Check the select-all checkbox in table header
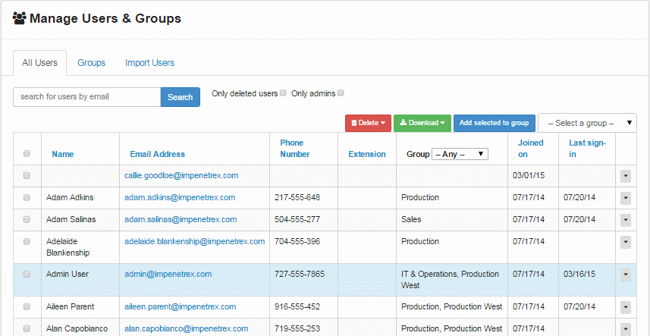The height and width of the screenshot is (336, 650). [27, 154]
